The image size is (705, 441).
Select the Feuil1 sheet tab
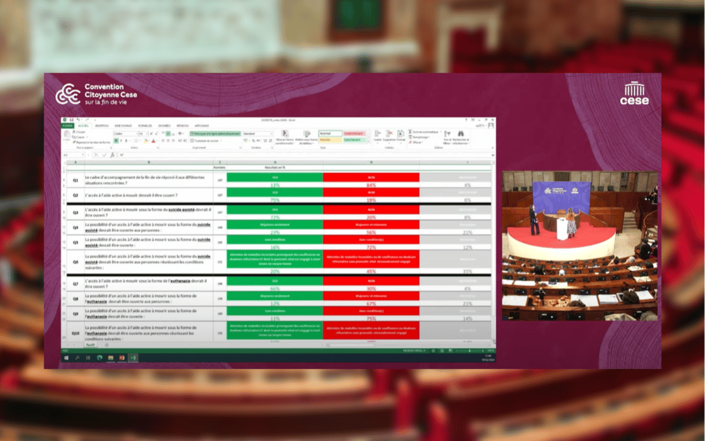91,344
